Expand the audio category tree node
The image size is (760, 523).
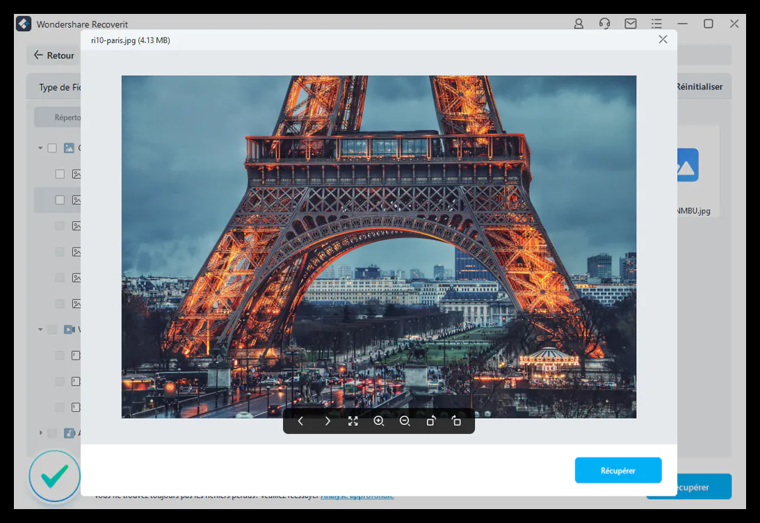click(40, 433)
